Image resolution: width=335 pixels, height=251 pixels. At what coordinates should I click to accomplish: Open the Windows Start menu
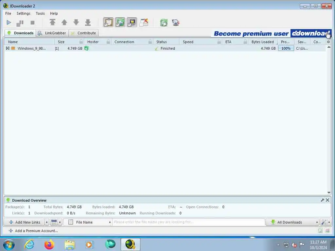click(9, 244)
